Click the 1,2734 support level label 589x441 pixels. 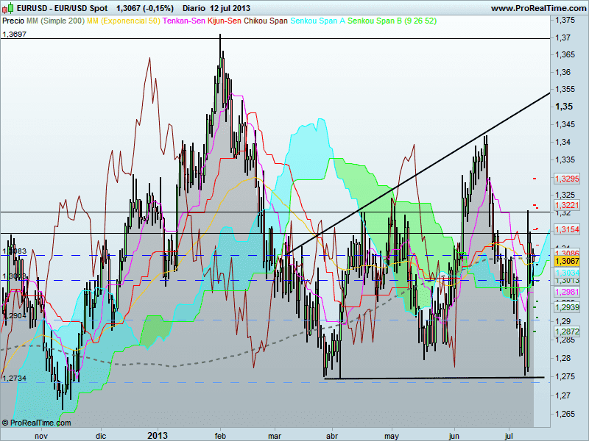(x=14, y=379)
